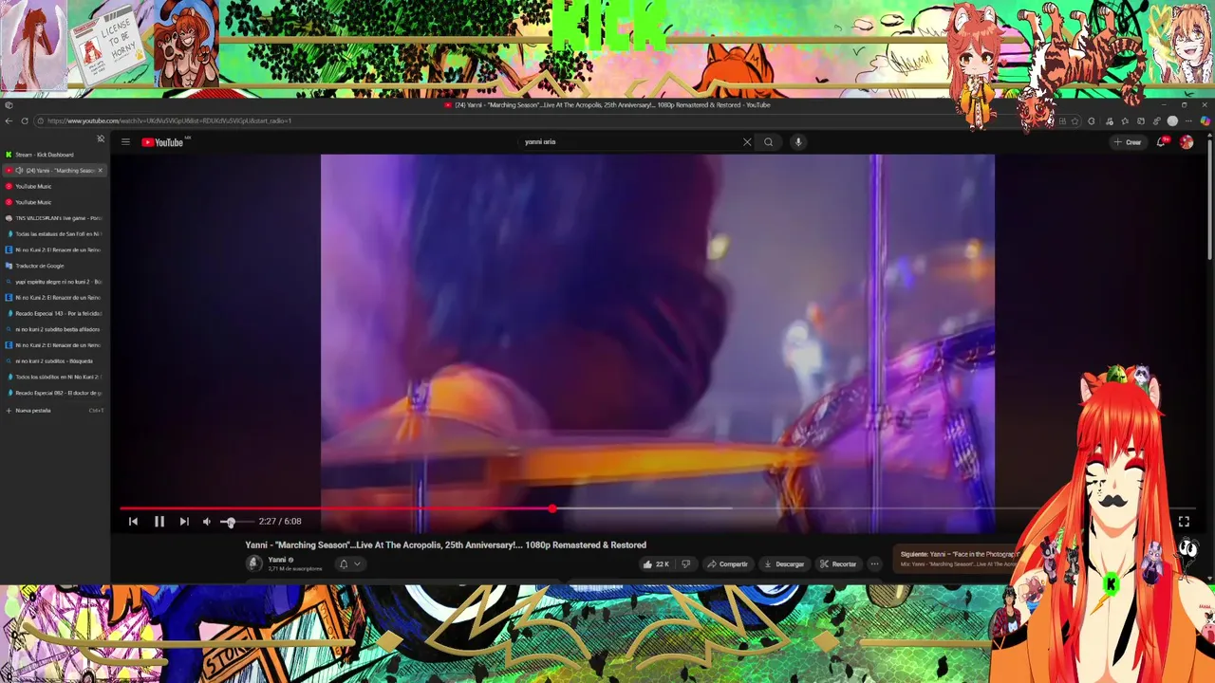Open Recado Especial 082 tab
This screenshot has height=683, width=1215.
point(54,393)
